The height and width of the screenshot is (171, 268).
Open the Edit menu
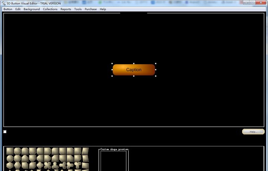(18, 9)
